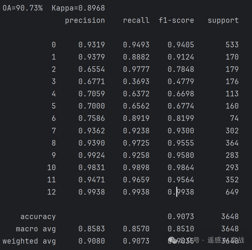252x250 pixels.
Task: Click class 8 recall 0.9725
Action: 136,143
